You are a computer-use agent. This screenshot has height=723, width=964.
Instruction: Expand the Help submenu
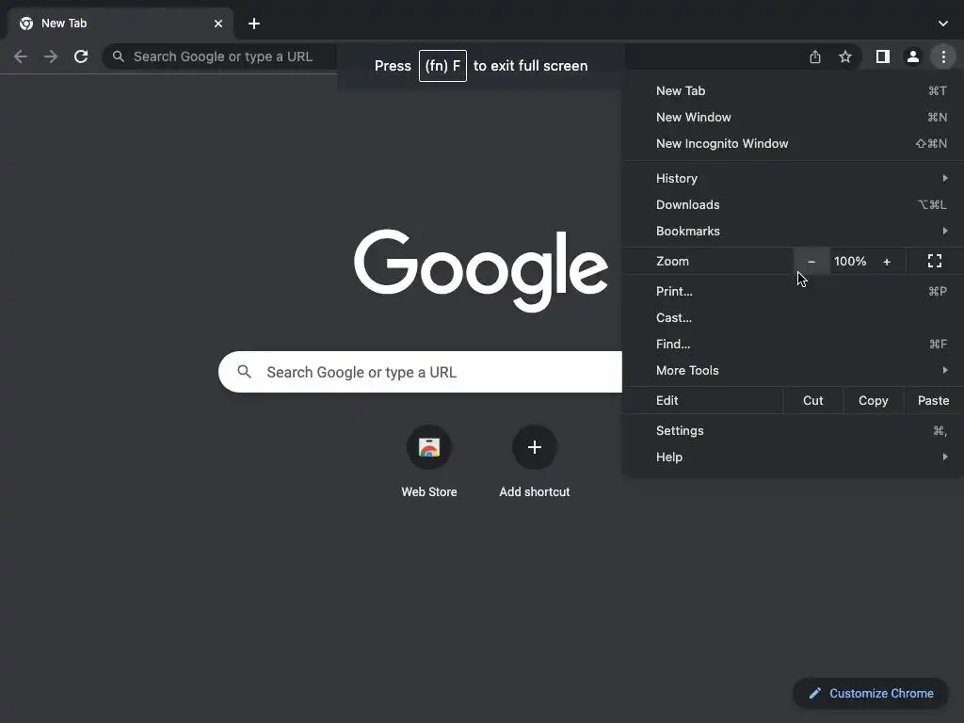tap(793, 458)
